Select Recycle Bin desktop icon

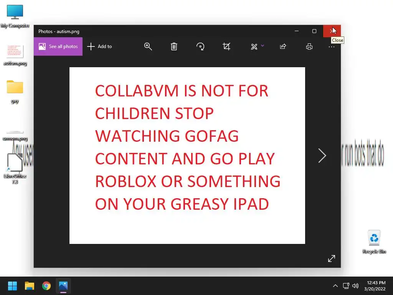(x=374, y=242)
